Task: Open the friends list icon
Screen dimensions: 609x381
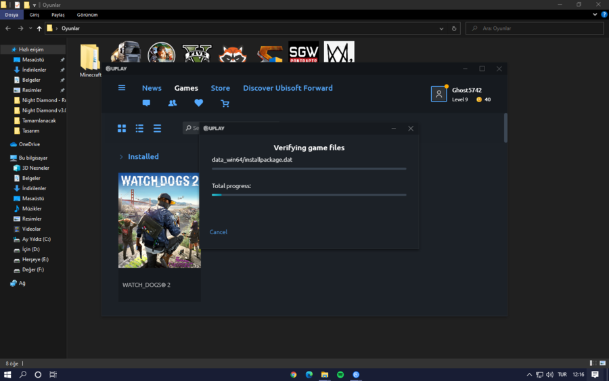Action: [173, 104]
